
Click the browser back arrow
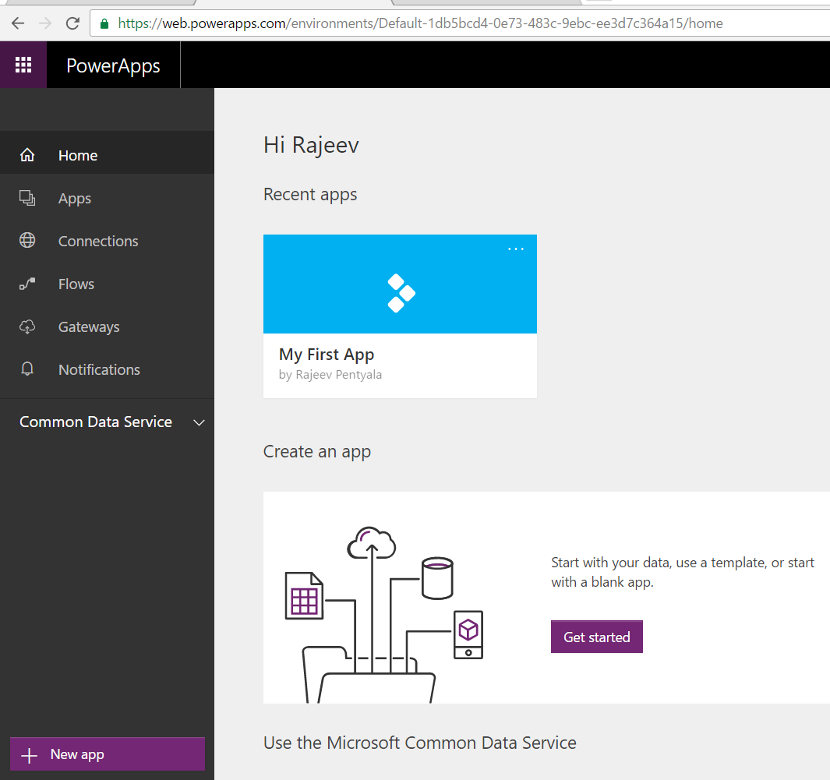click(x=17, y=23)
